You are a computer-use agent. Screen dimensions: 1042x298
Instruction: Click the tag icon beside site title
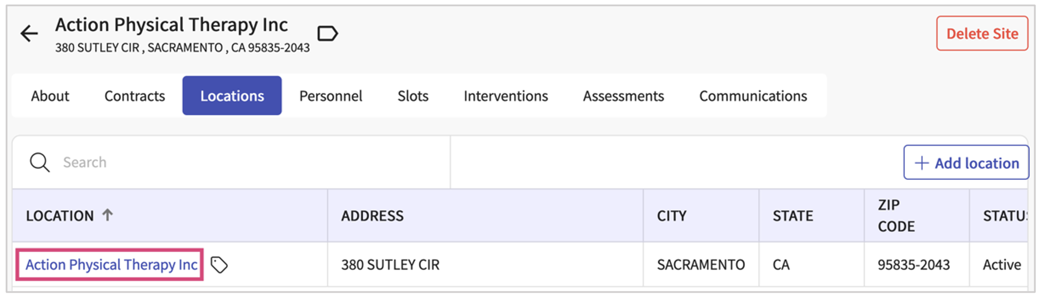click(x=328, y=34)
